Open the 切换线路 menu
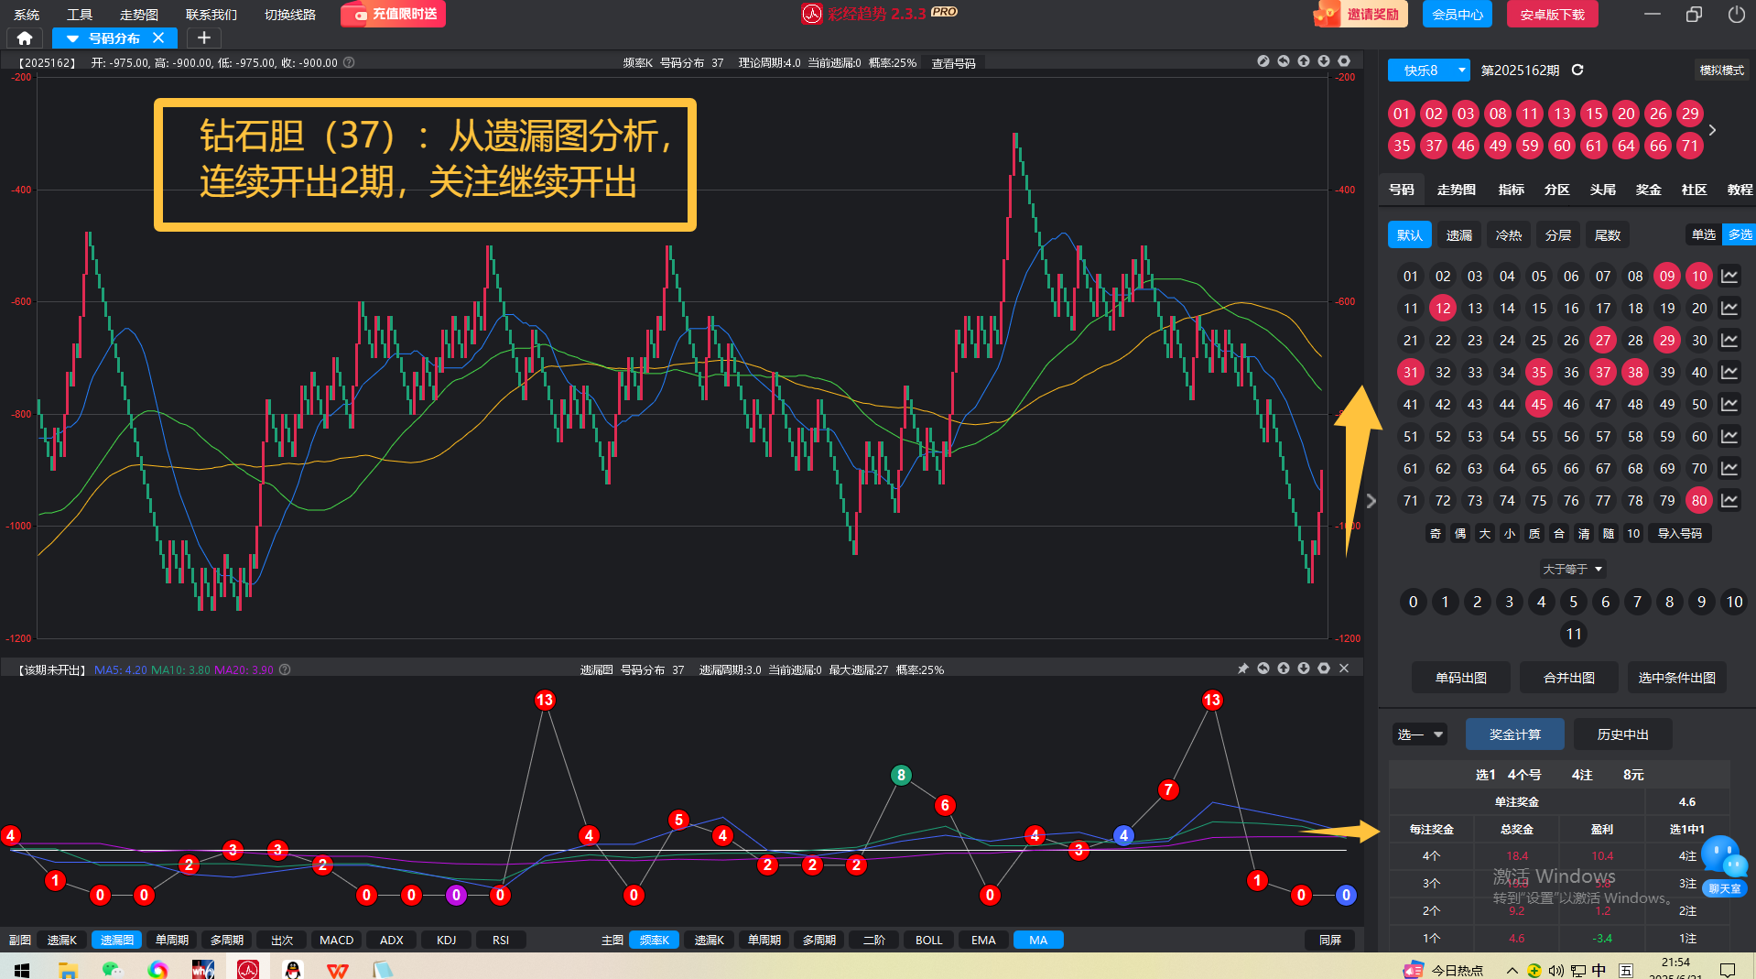1756x979 pixels. coord(290,14)
